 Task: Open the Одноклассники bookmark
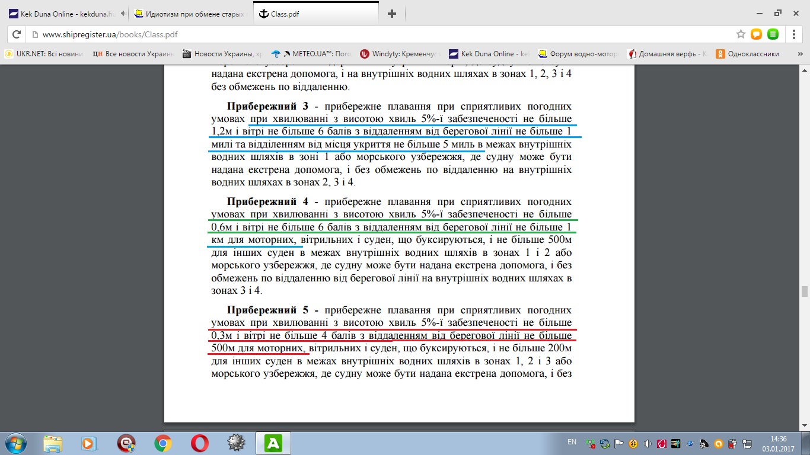(747, 54)
